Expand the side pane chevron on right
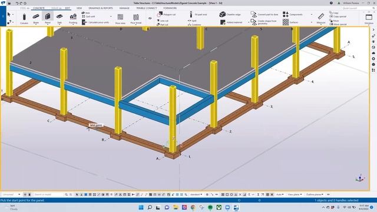 tap(373, 30)
